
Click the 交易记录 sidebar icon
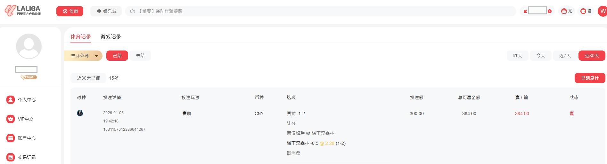click(x=11, y=157)
